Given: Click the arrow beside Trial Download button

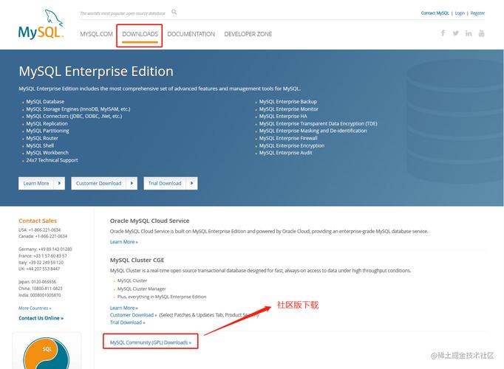Looking at the screenshot, I should coord(192,183).
